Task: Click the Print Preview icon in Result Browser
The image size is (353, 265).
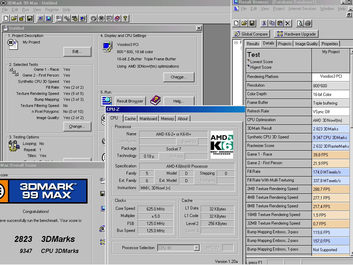Action: pyautogui.click(x=300, y=23)
